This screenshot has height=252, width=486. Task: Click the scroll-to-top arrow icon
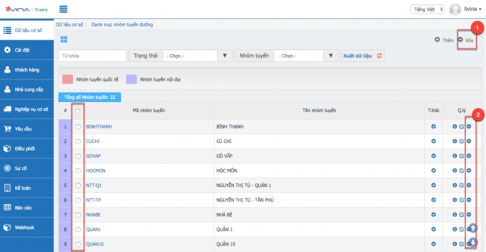tap(473, 228)
